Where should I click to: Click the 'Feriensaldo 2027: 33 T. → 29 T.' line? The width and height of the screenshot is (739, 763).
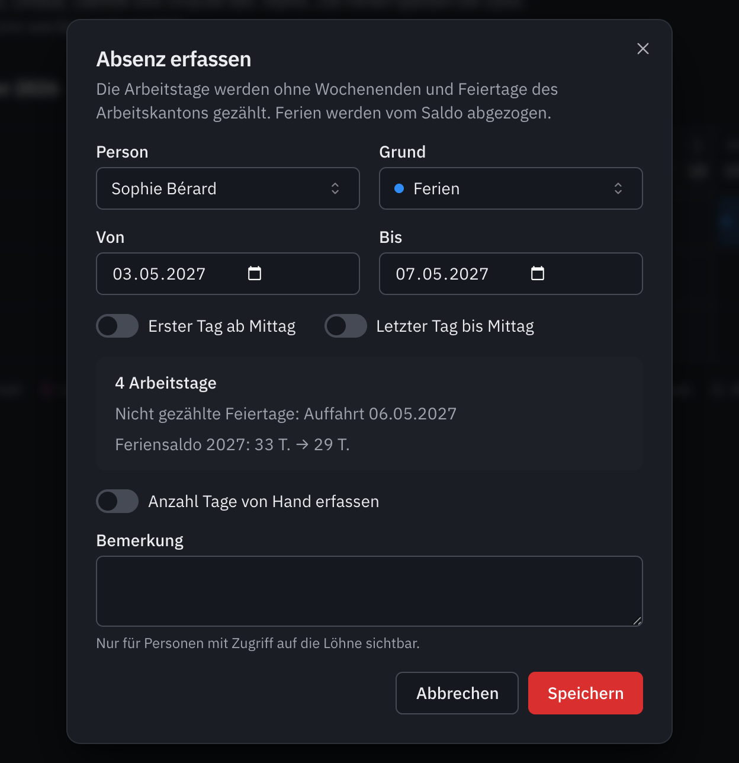[x=232, y=444]
